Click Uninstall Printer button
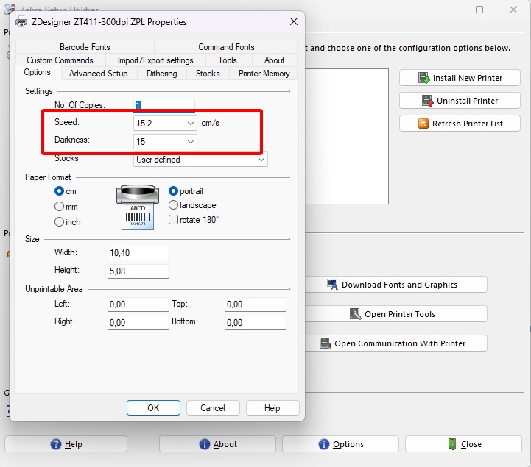The height and width of the screenshot is (467, 531). (x=460, y=101)
